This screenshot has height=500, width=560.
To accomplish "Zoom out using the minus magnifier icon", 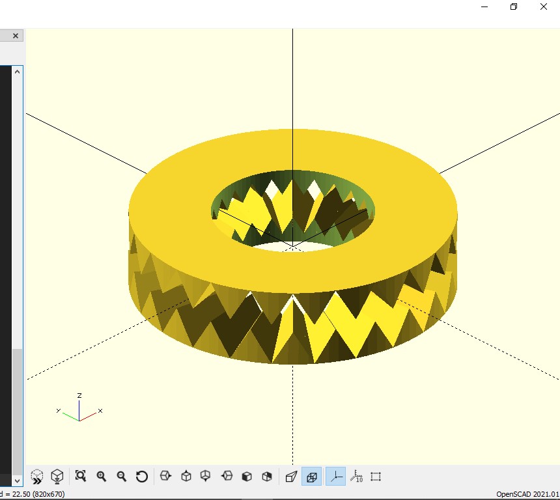I will coord(121,477).
